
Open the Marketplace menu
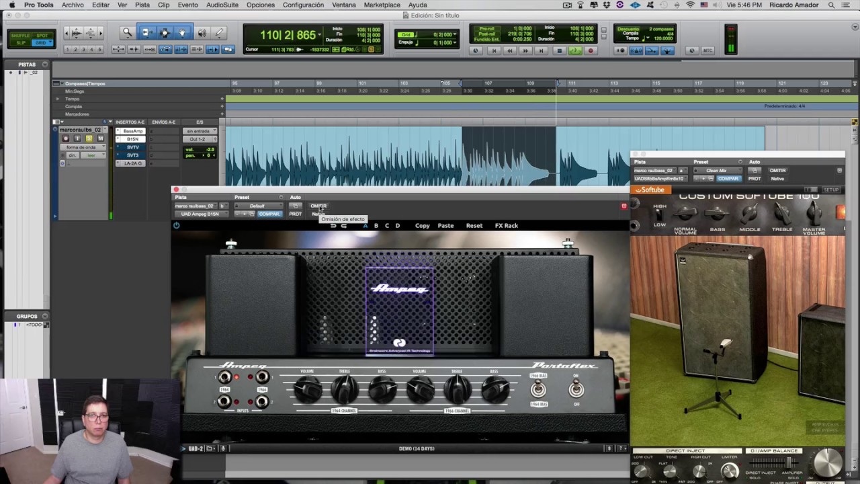coord(382,5)
